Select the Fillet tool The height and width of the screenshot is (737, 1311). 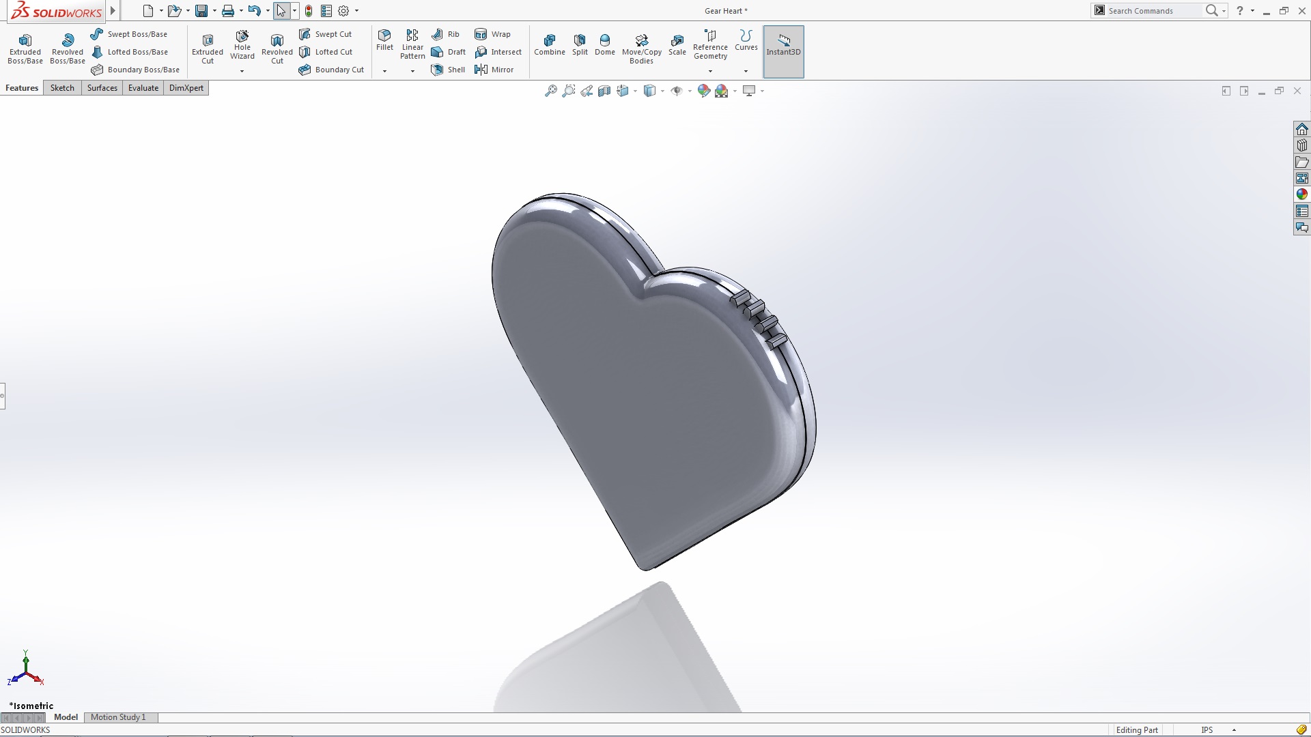384,41
